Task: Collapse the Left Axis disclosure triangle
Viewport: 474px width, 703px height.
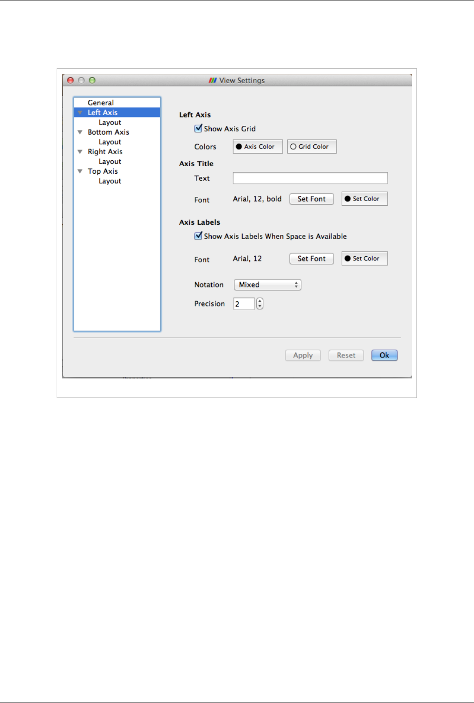Action: 80,113
